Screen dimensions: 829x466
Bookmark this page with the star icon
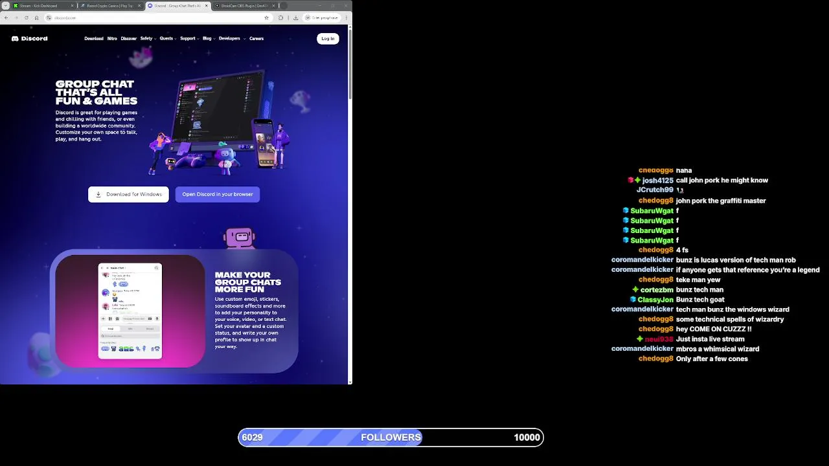coord(266,17)
